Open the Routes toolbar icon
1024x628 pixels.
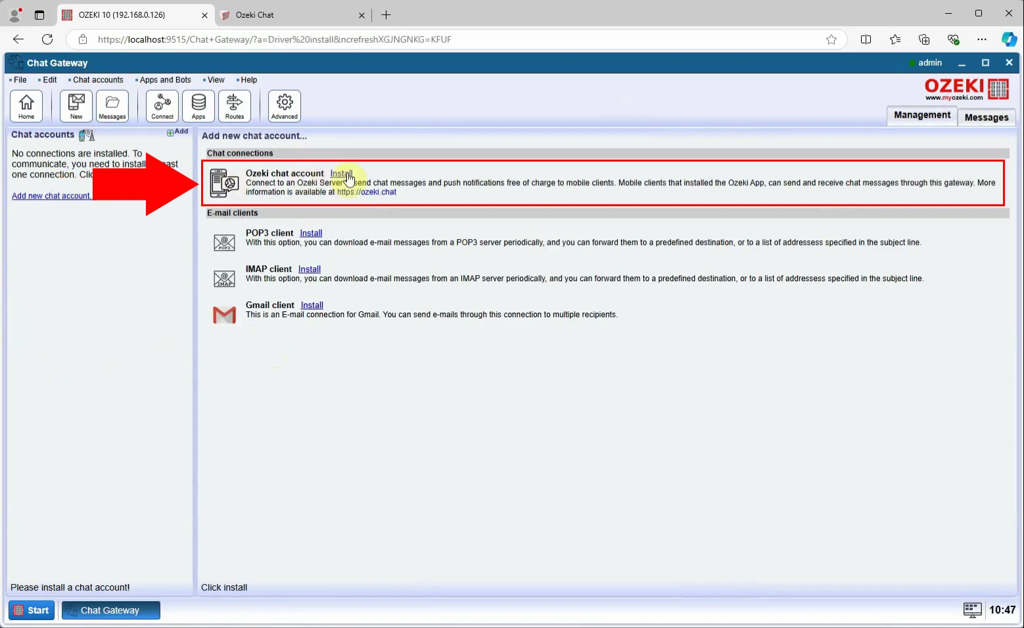[235, 106]
